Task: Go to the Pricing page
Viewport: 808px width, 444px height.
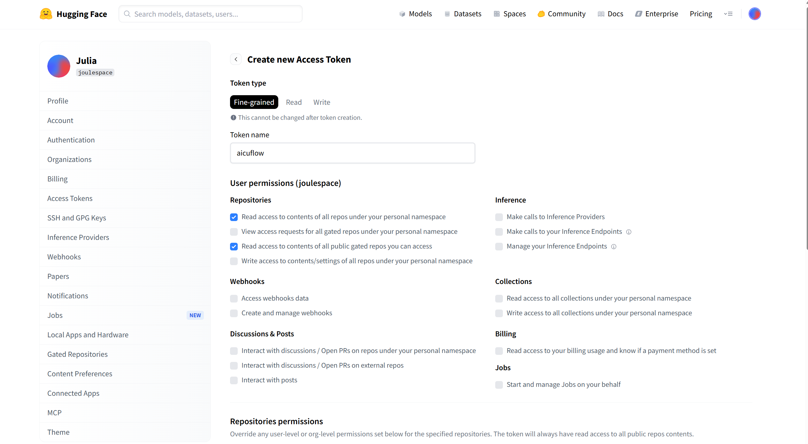Action: pos(701,14)
